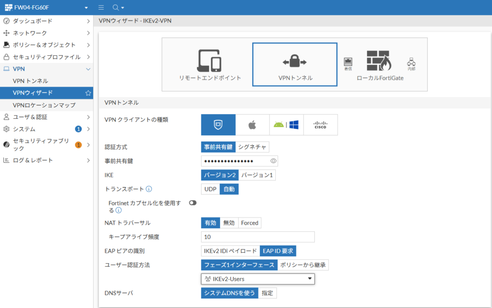Screen dimensions: 492x308
Task: Choose Android/Windows native client type
Action: coord(286,125)
